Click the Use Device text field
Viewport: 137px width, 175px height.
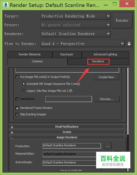point(69,99)
